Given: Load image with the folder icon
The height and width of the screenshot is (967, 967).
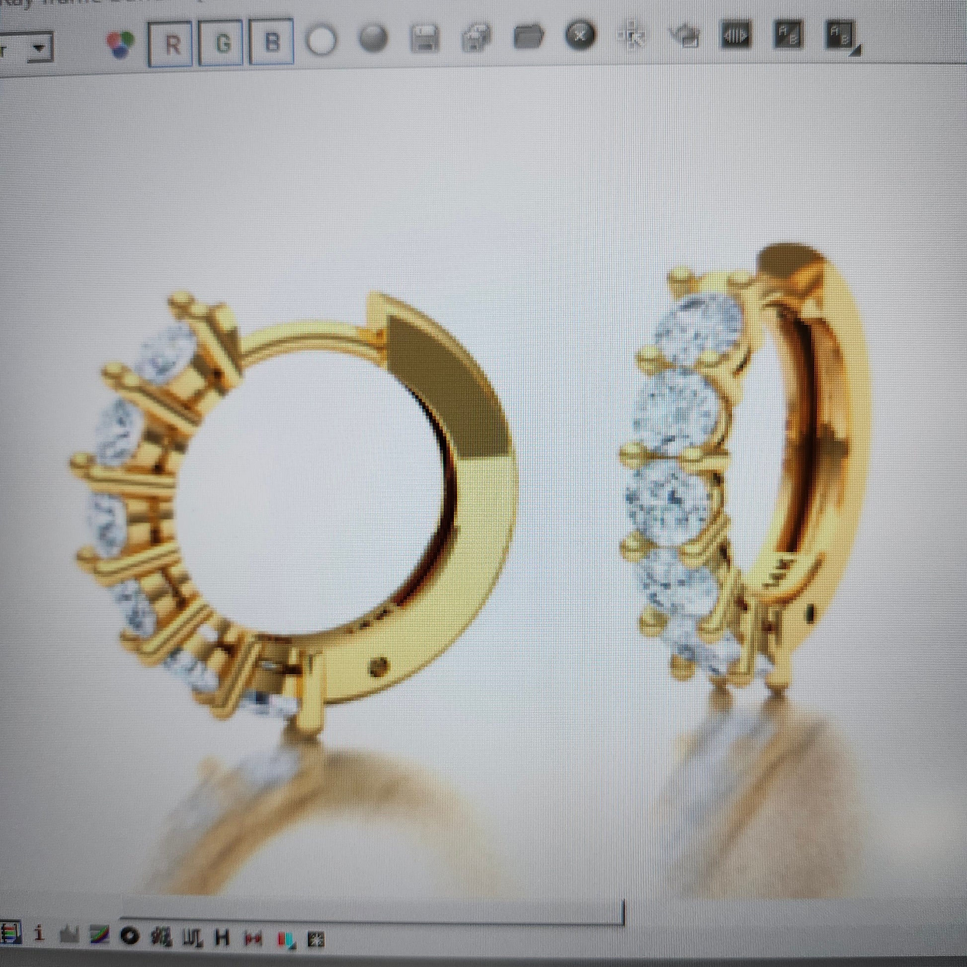Looking at the screenshot, I should (x=529, y=37).
